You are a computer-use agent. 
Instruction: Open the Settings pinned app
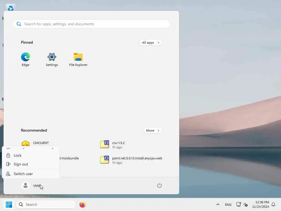coord(52,59)
